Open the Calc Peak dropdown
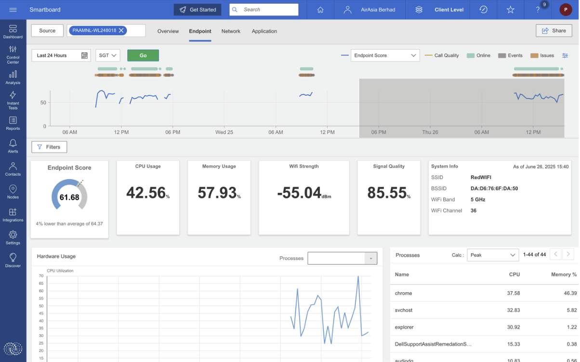The height and width of the screenshot is (362, 580). tap(492, 255)
